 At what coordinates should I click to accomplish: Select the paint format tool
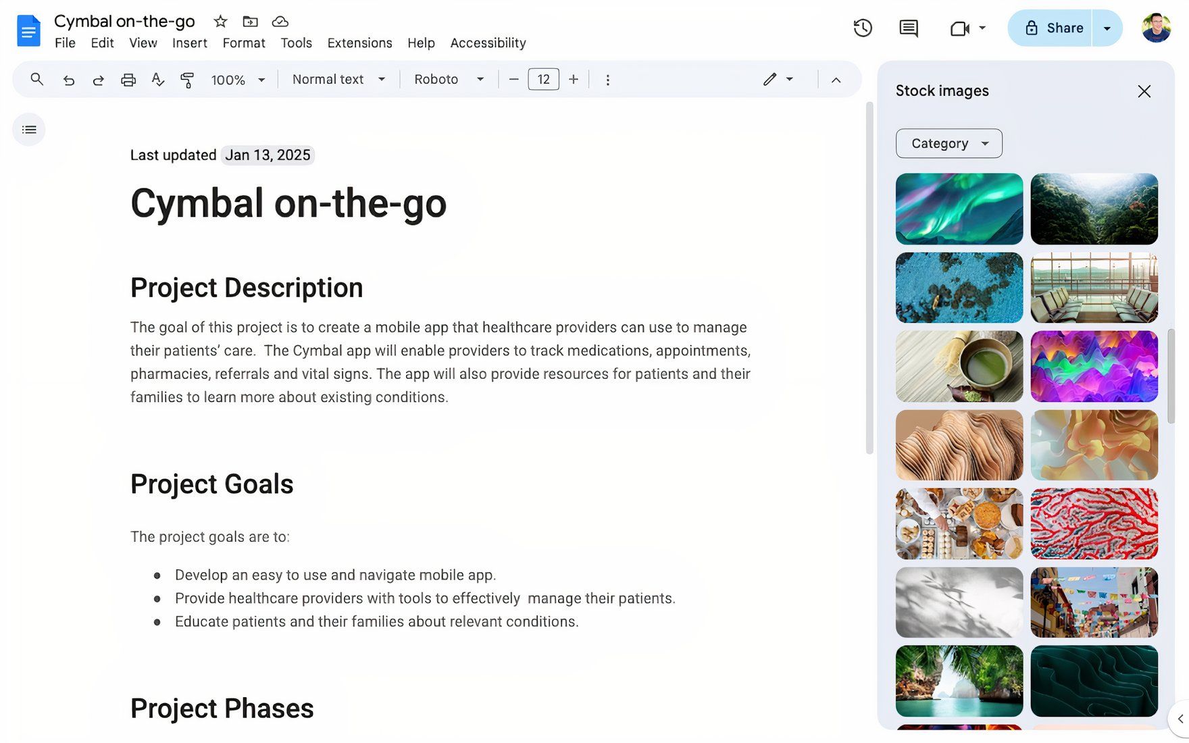point(187,80)
